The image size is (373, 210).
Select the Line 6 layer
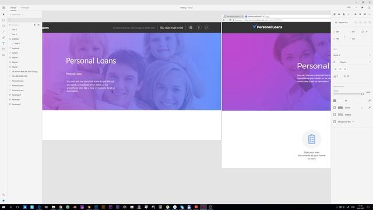(14, 30)
